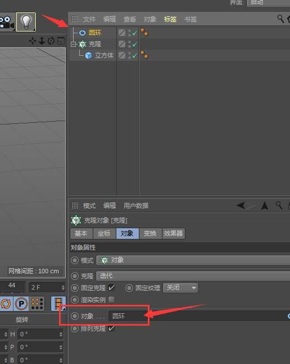Click the 对象 link field containing 圆环
Image resolution: width=290 pixels, height=364 pixels.
(198, 316)
